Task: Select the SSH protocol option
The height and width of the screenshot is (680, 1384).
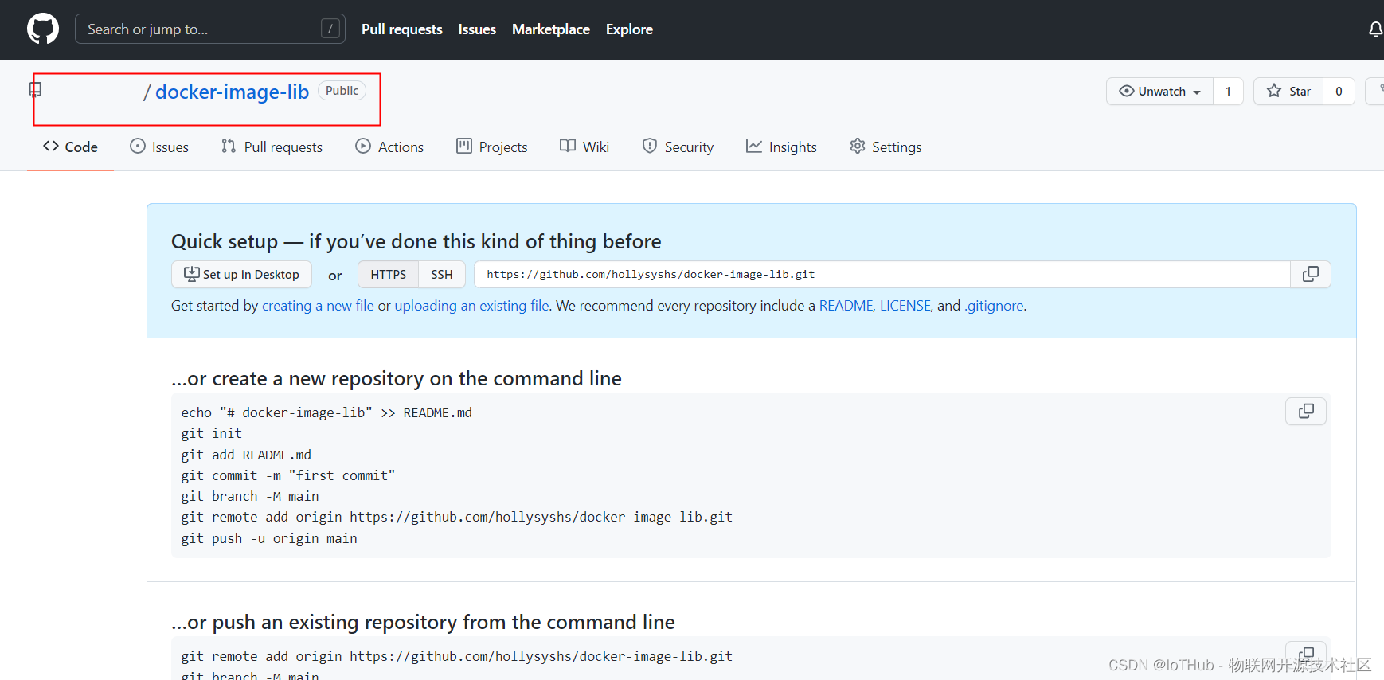Action: tap(442, 274)
